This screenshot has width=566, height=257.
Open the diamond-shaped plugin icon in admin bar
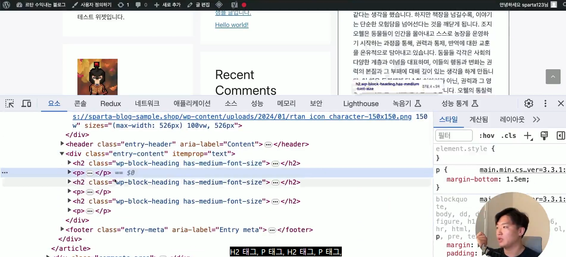click(x=219, y=5)
